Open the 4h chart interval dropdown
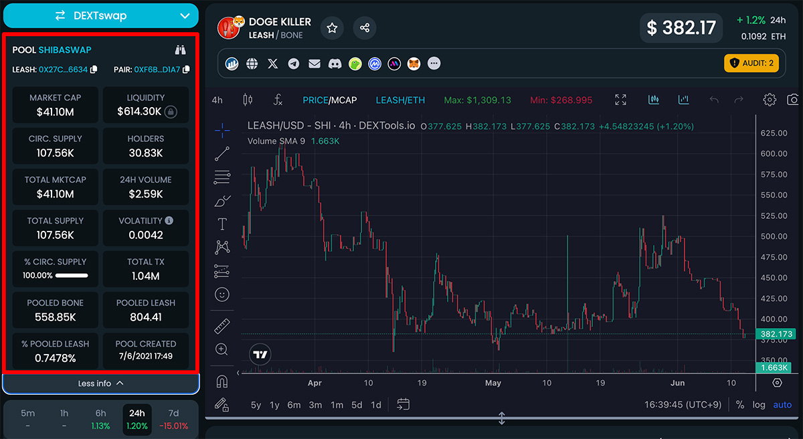The image size is (803, 439). [x=217, y=100]
